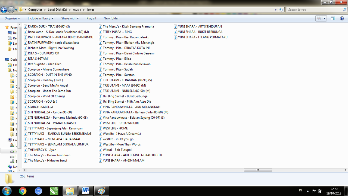Select lawas in the address breadcrumb
The image size is (348, 196).
click(x=91, y=10)
